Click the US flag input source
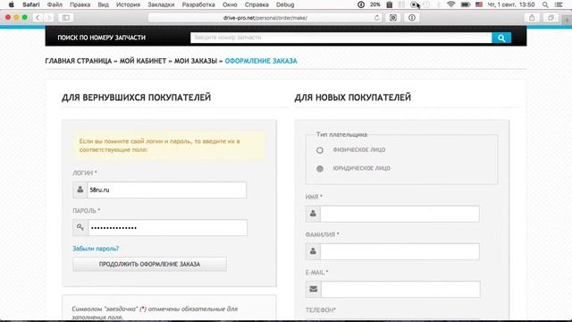 pos(479,4)
